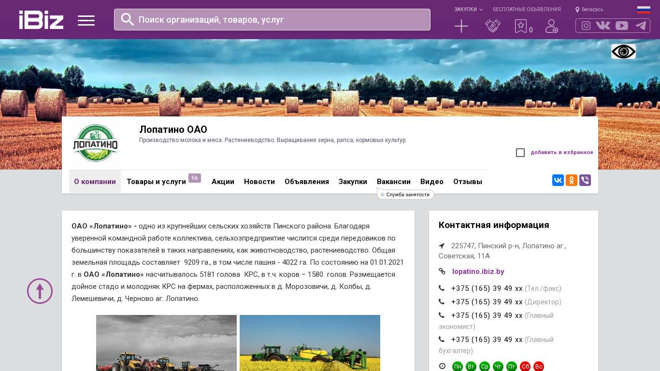Click the plus add-listing icon

pos(461,26)
